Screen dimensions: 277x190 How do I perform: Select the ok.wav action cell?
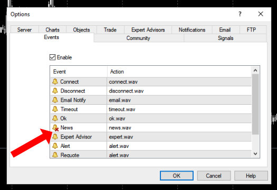(179, 118)
